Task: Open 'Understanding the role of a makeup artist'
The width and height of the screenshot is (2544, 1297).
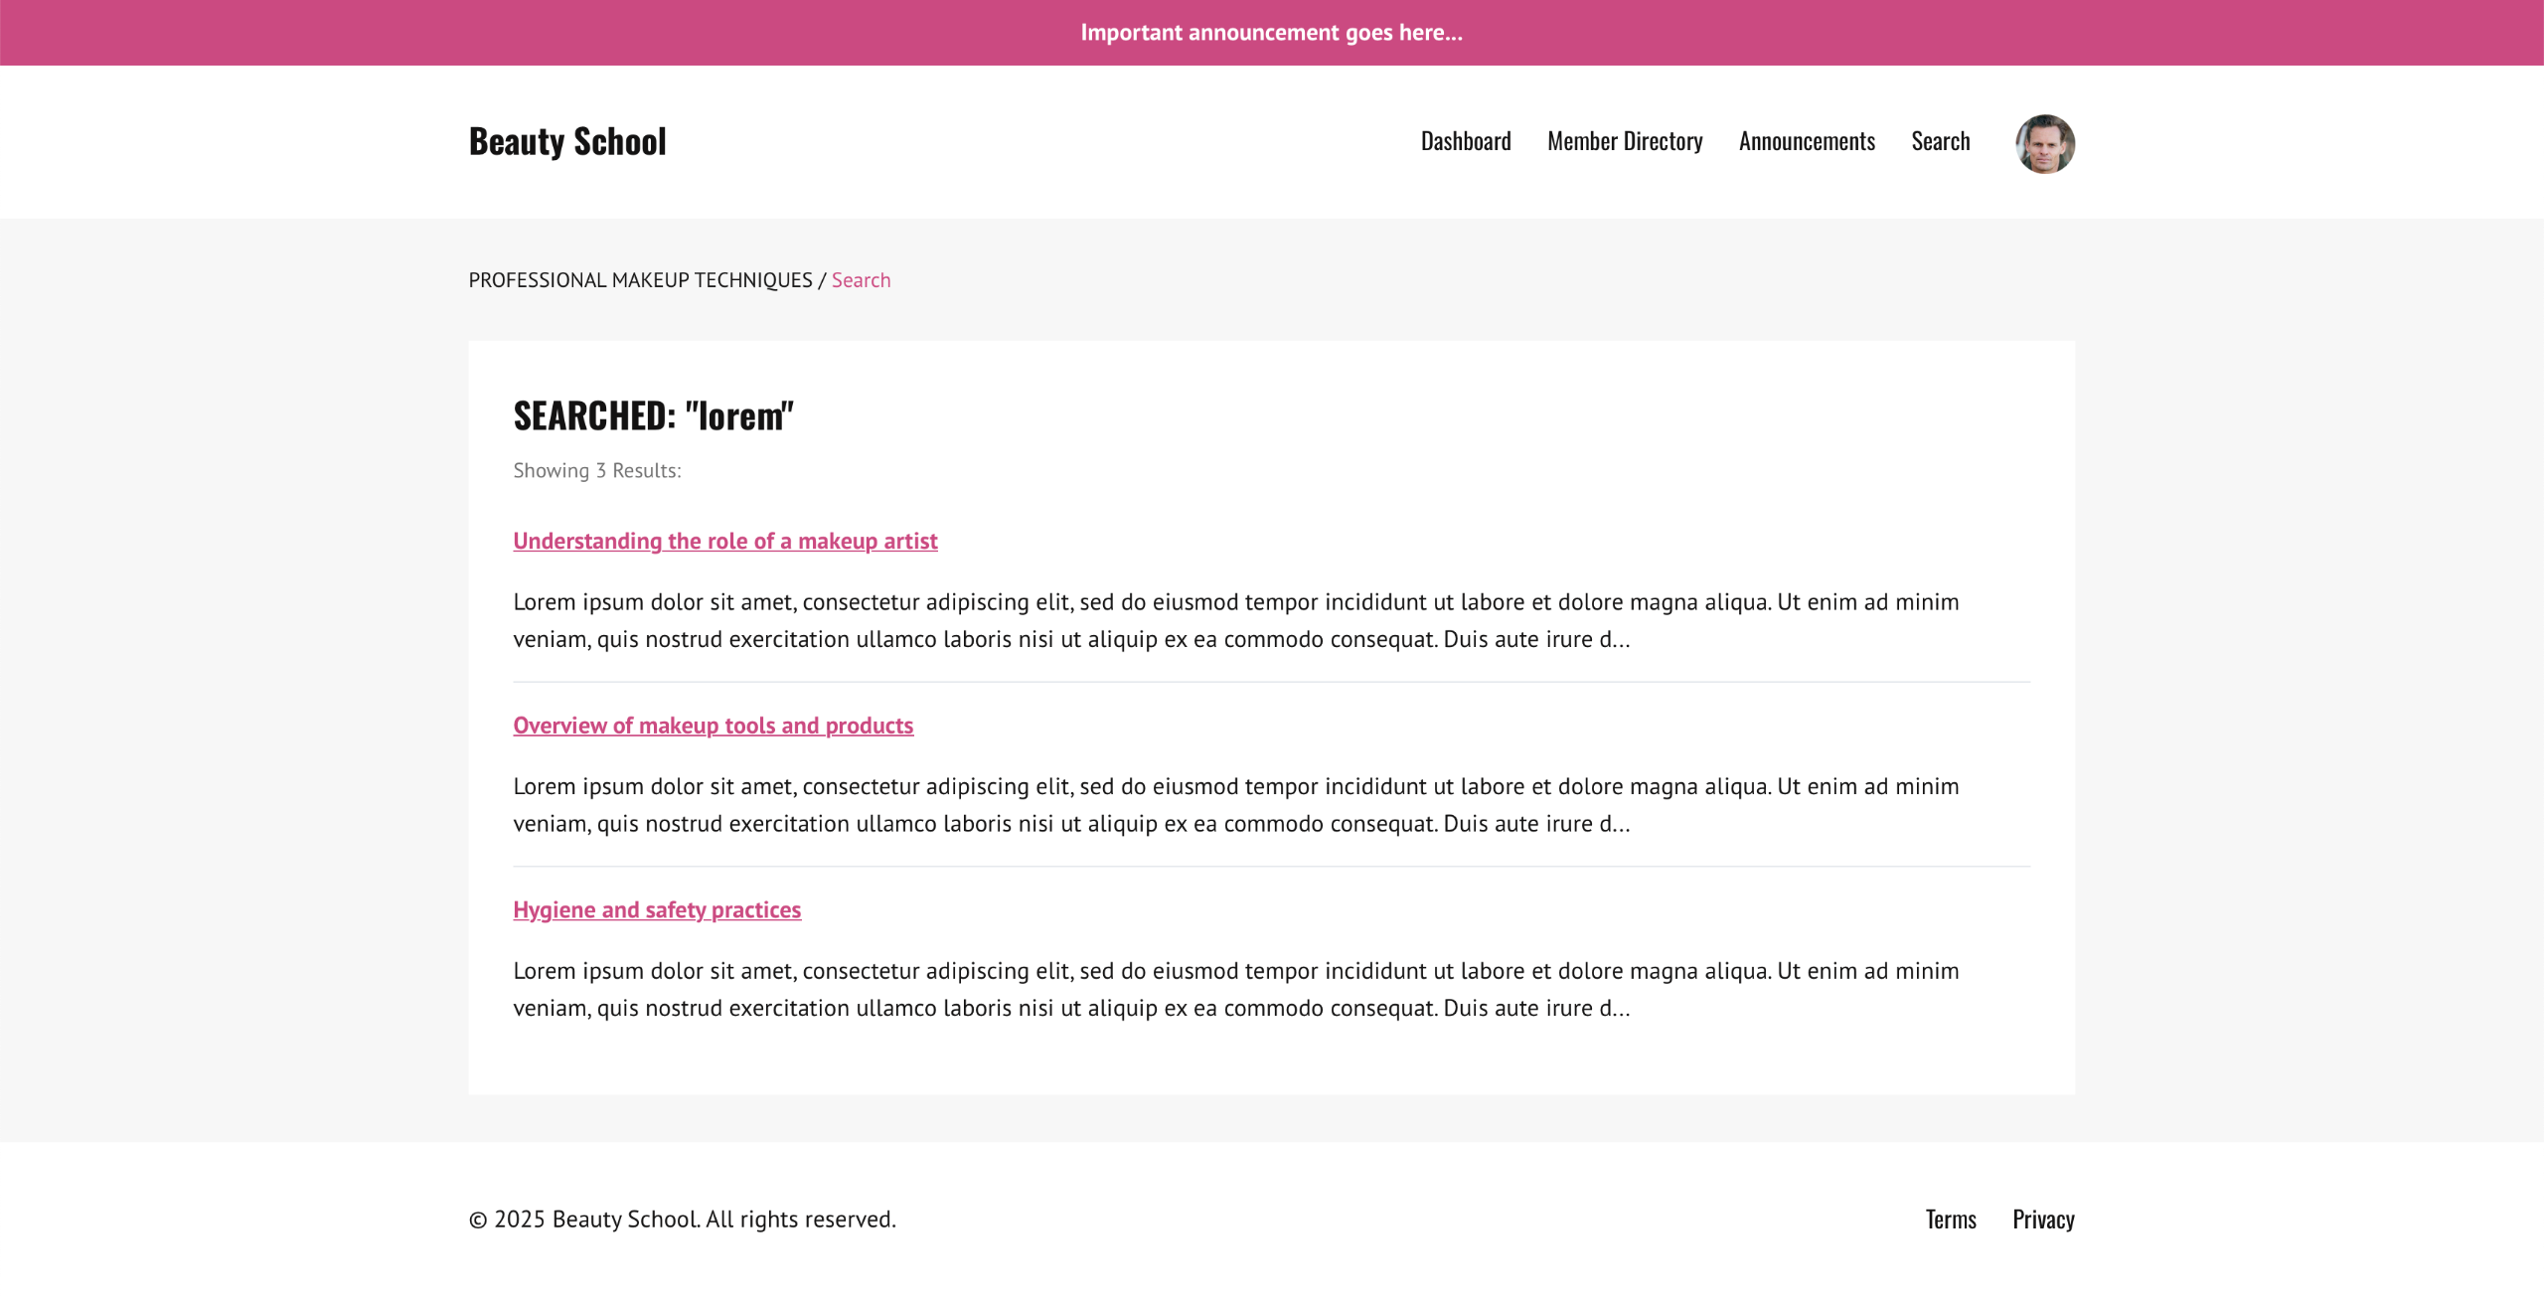Action: 724,541
